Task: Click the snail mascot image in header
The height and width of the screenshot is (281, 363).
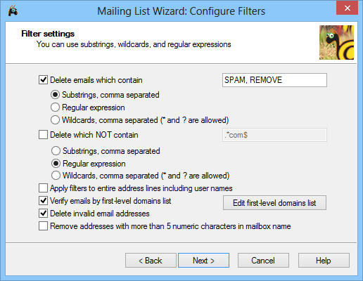Action: click(336, 42)
